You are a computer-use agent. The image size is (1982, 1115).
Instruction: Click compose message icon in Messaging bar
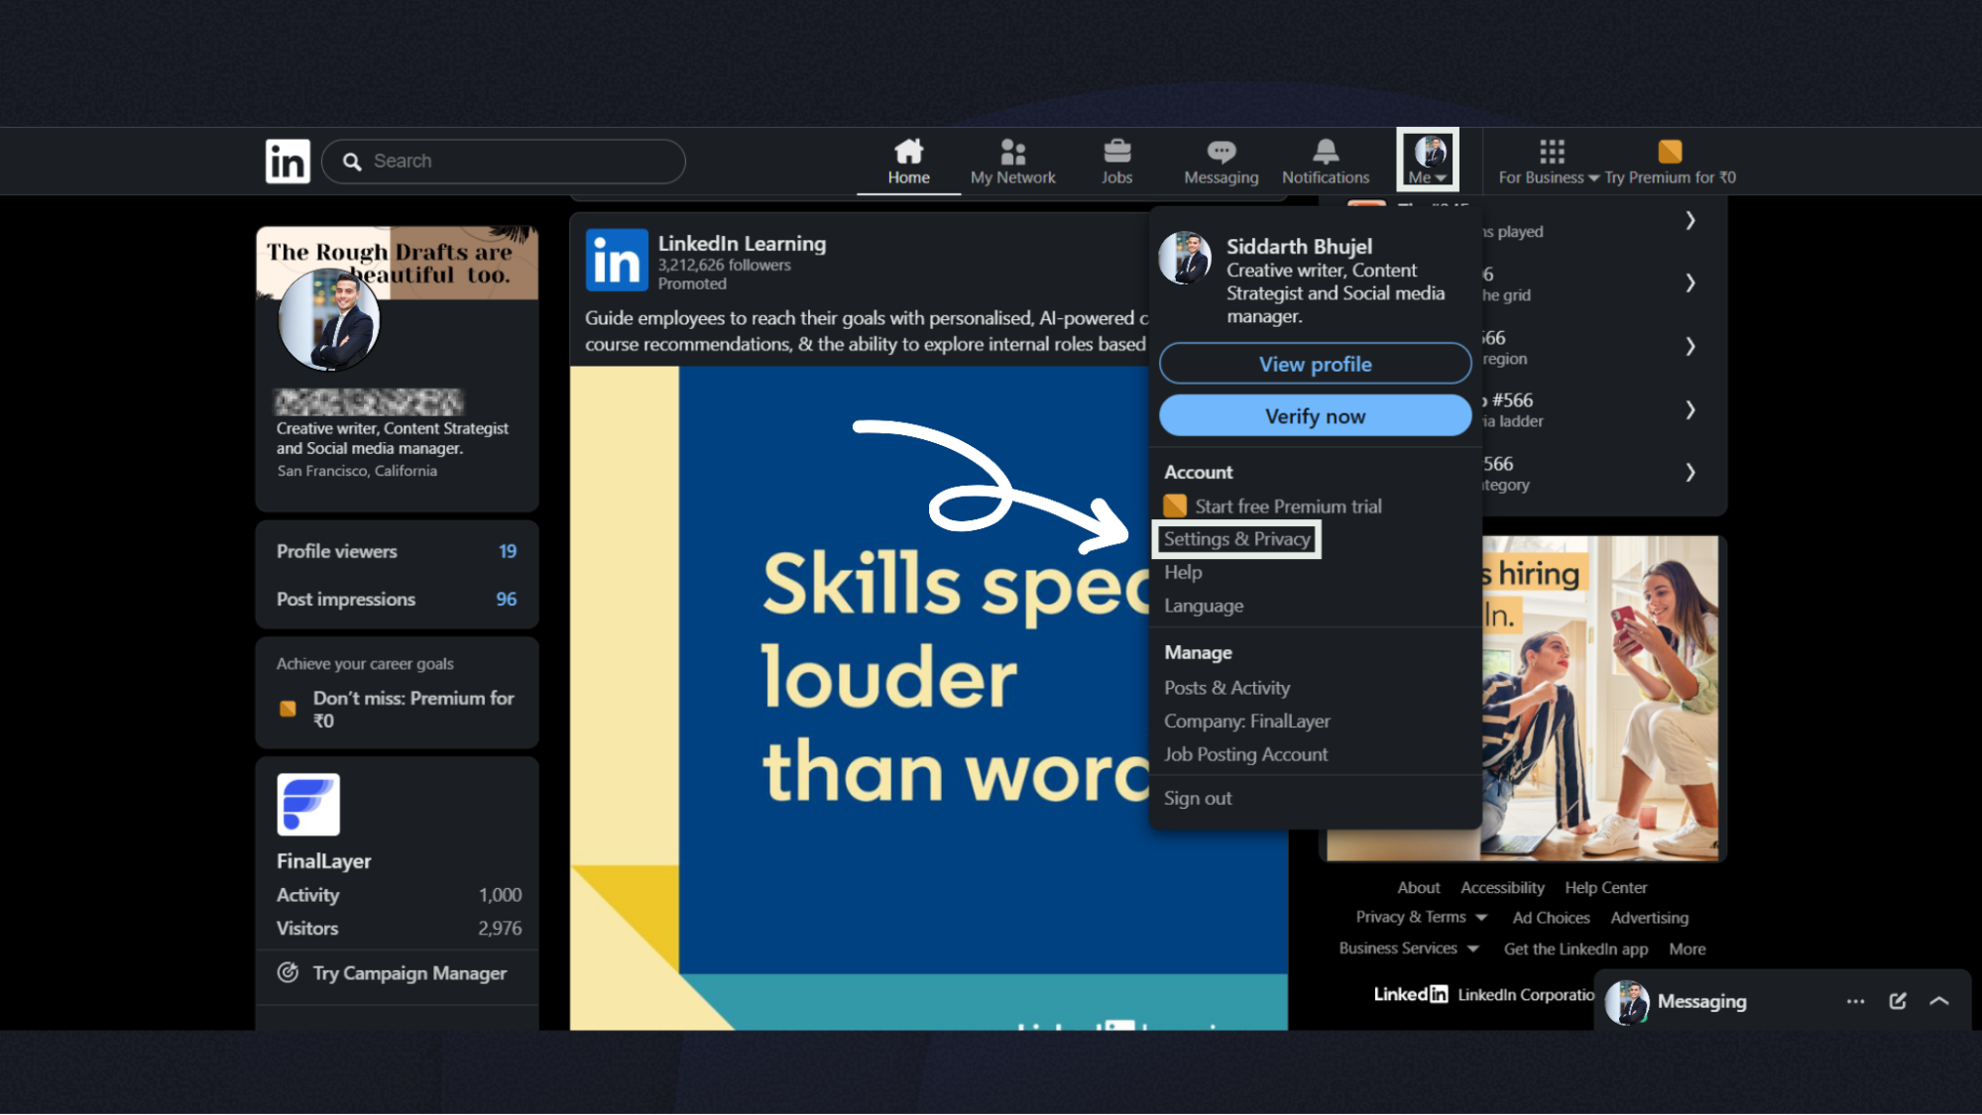pos(1897,1001)
